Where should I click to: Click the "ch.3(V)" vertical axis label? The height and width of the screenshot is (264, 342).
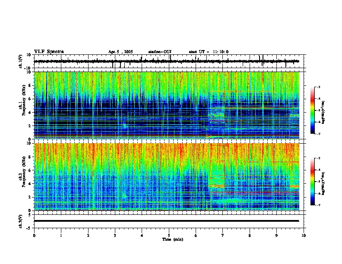click(21, 222)
